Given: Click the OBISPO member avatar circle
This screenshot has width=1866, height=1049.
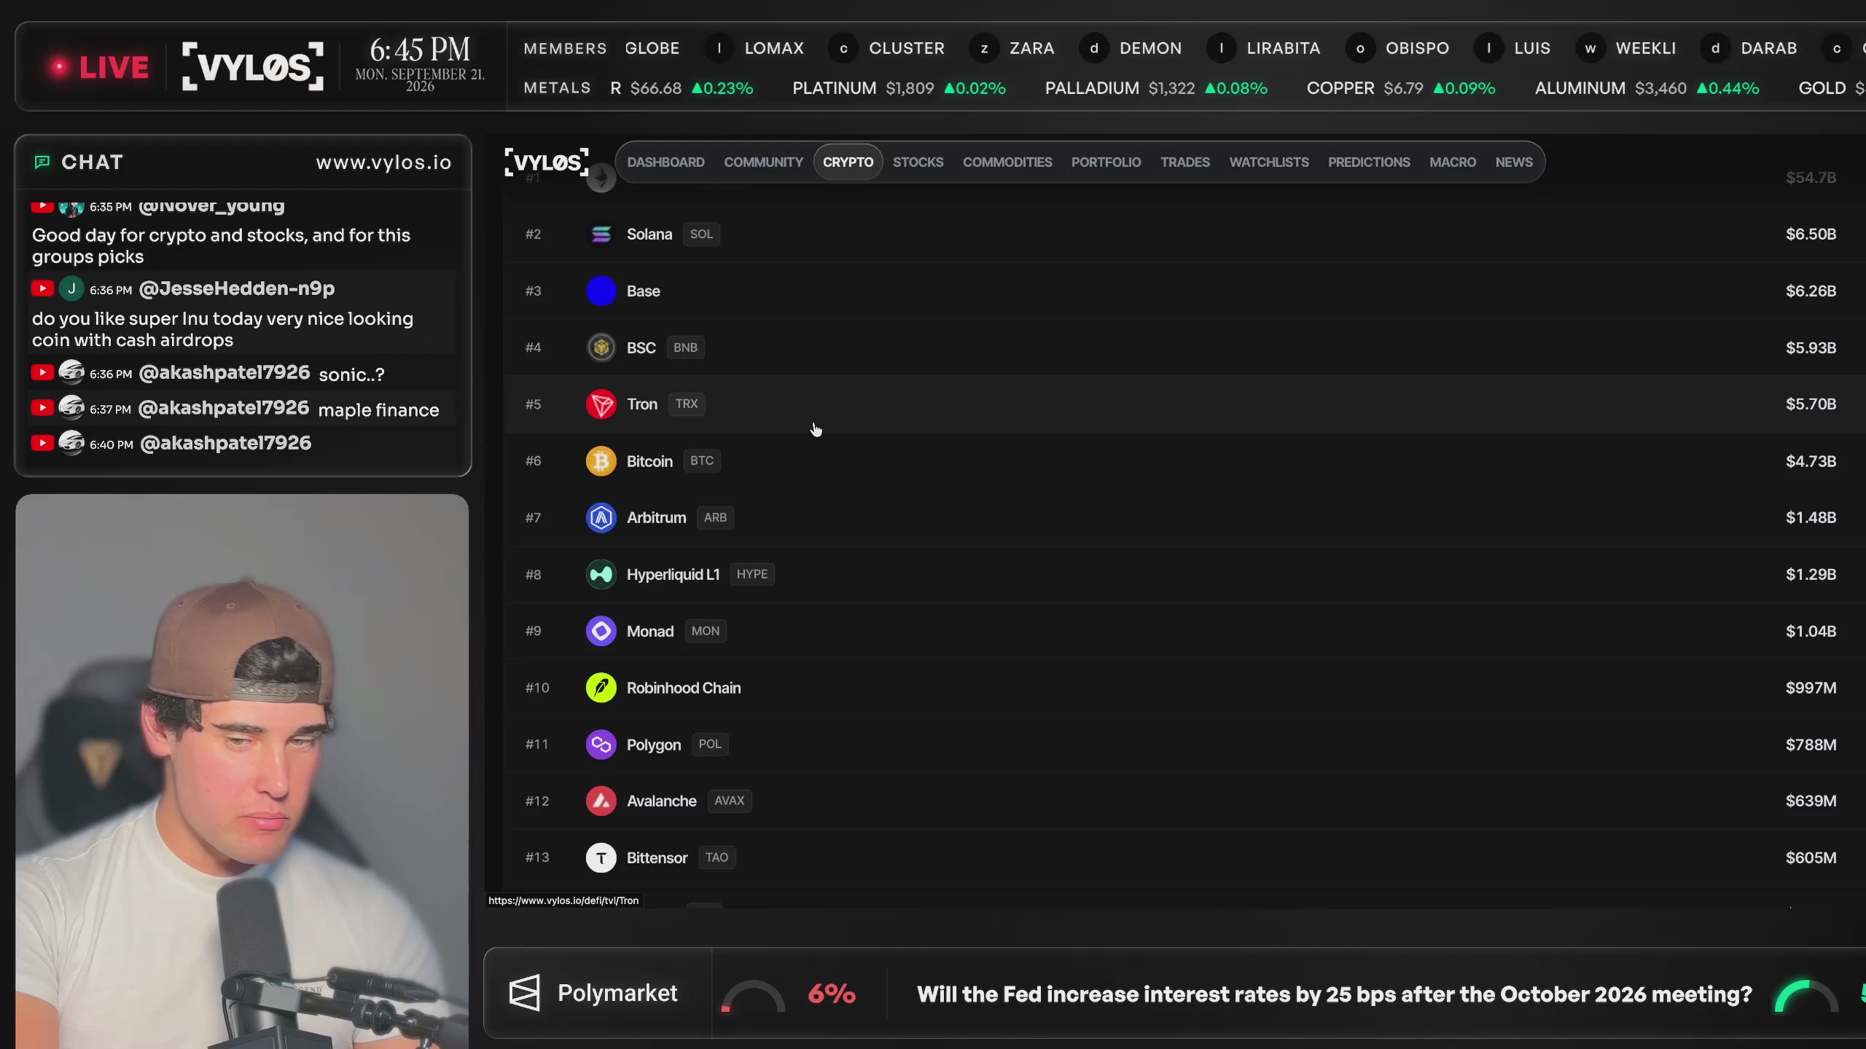Looking at the screenshot, I should [1360, 48].
